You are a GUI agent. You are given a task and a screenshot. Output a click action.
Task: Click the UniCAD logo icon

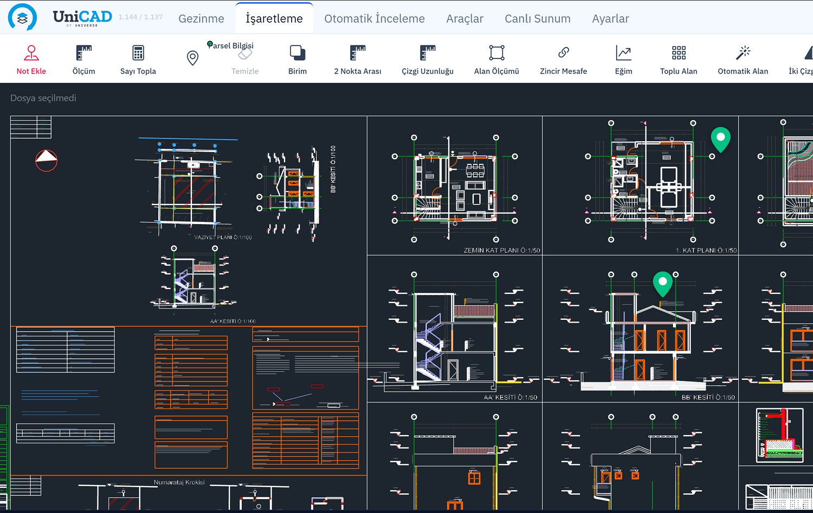pos(23,17)
